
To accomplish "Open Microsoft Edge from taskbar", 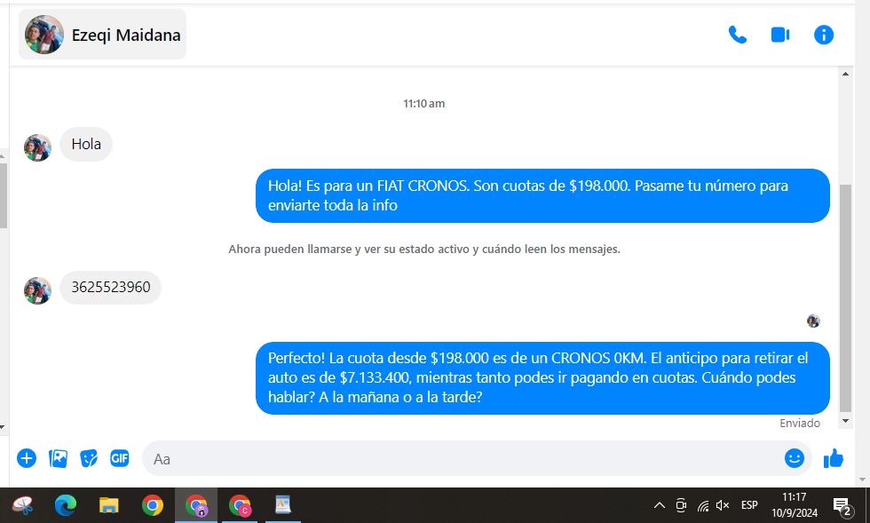I will [x=66, y=505].
